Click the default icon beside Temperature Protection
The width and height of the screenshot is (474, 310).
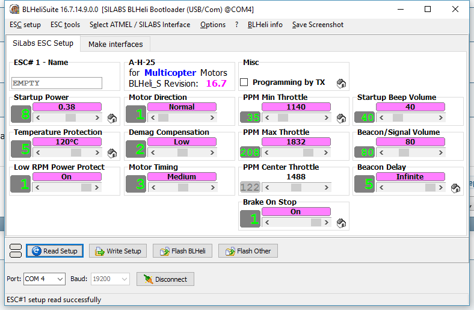pyautogui.click(x=112, y=153)
